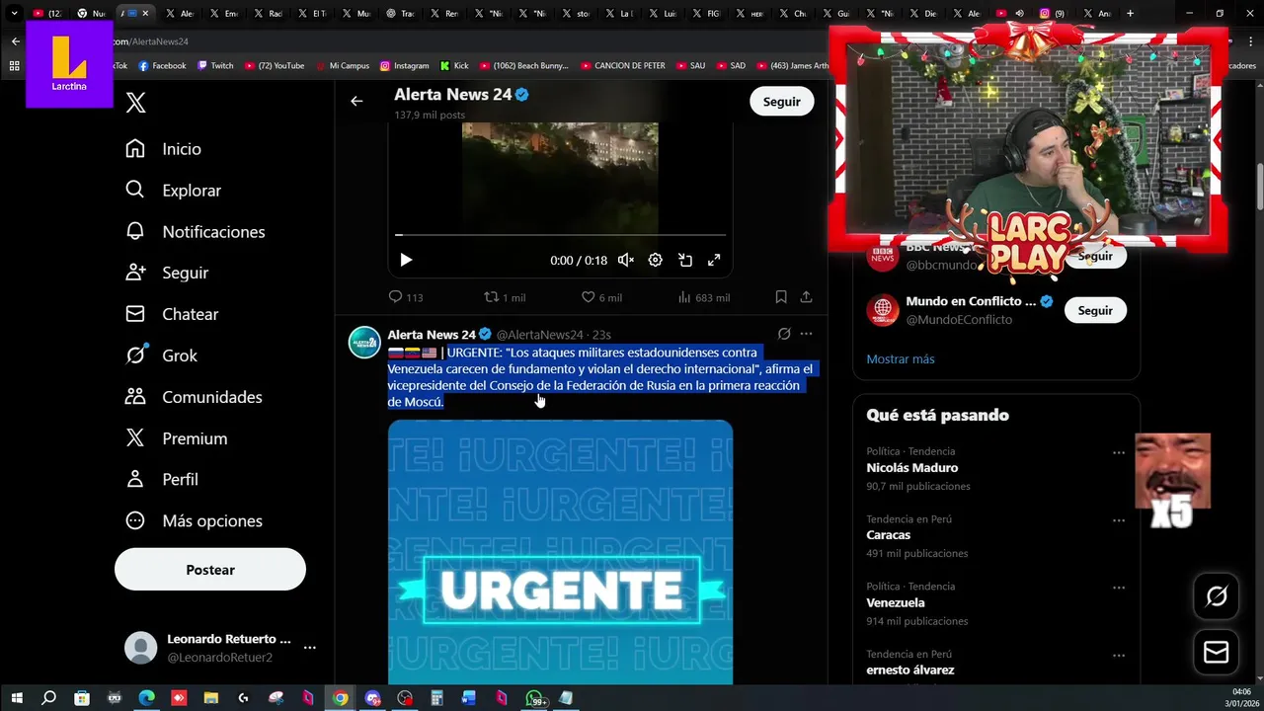Open more options for Caracas trend
This screenshot has height=711, width=1264.
click(1119, 520)
